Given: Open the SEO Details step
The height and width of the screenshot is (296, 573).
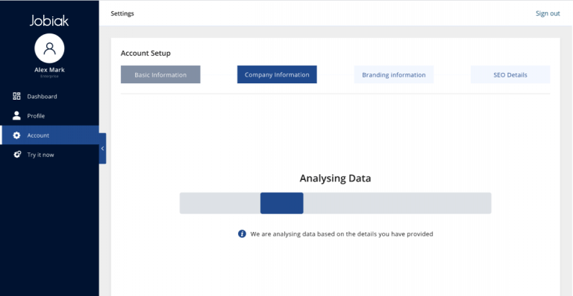Looking at the screenshot, I should [510, 74].
